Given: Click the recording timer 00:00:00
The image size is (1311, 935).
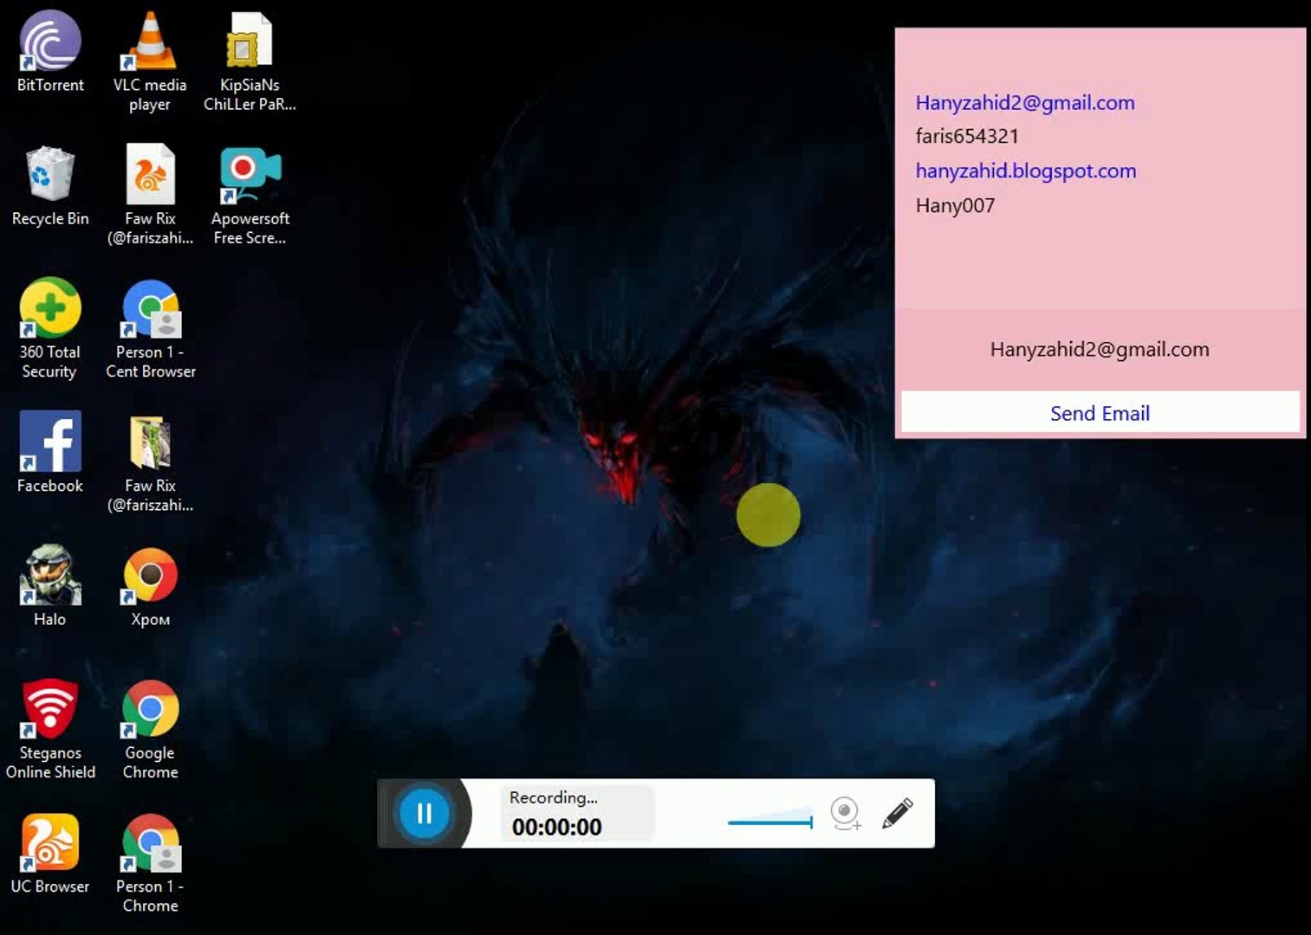Looking at the screenshot, I should [x=556, y=828].
